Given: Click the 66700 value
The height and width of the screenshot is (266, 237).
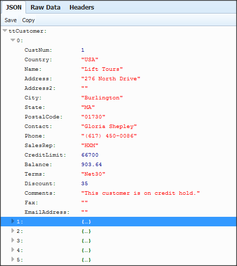Looking at the screenshot, I should (90, 155).
